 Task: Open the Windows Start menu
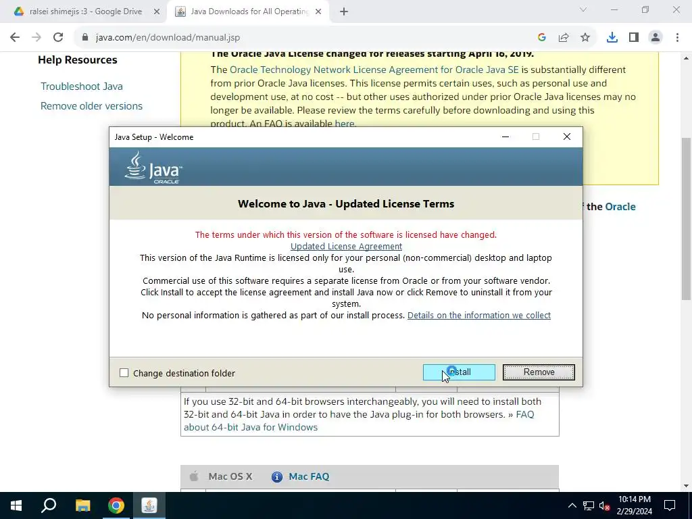16,505
